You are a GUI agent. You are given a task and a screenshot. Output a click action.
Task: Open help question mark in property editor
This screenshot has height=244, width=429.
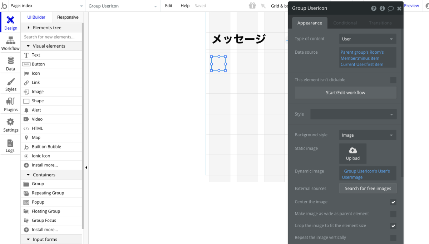[x=374, y=8]
